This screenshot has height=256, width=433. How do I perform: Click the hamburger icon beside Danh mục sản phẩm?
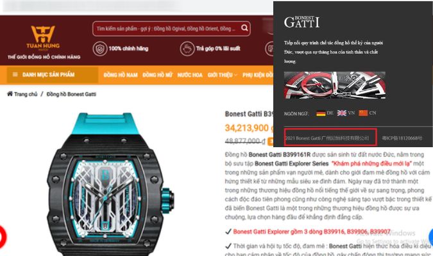(15, 75)
